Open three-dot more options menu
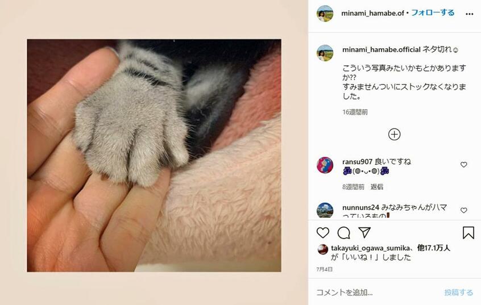This screenshot has width=481, height=305. click(469, 14)
